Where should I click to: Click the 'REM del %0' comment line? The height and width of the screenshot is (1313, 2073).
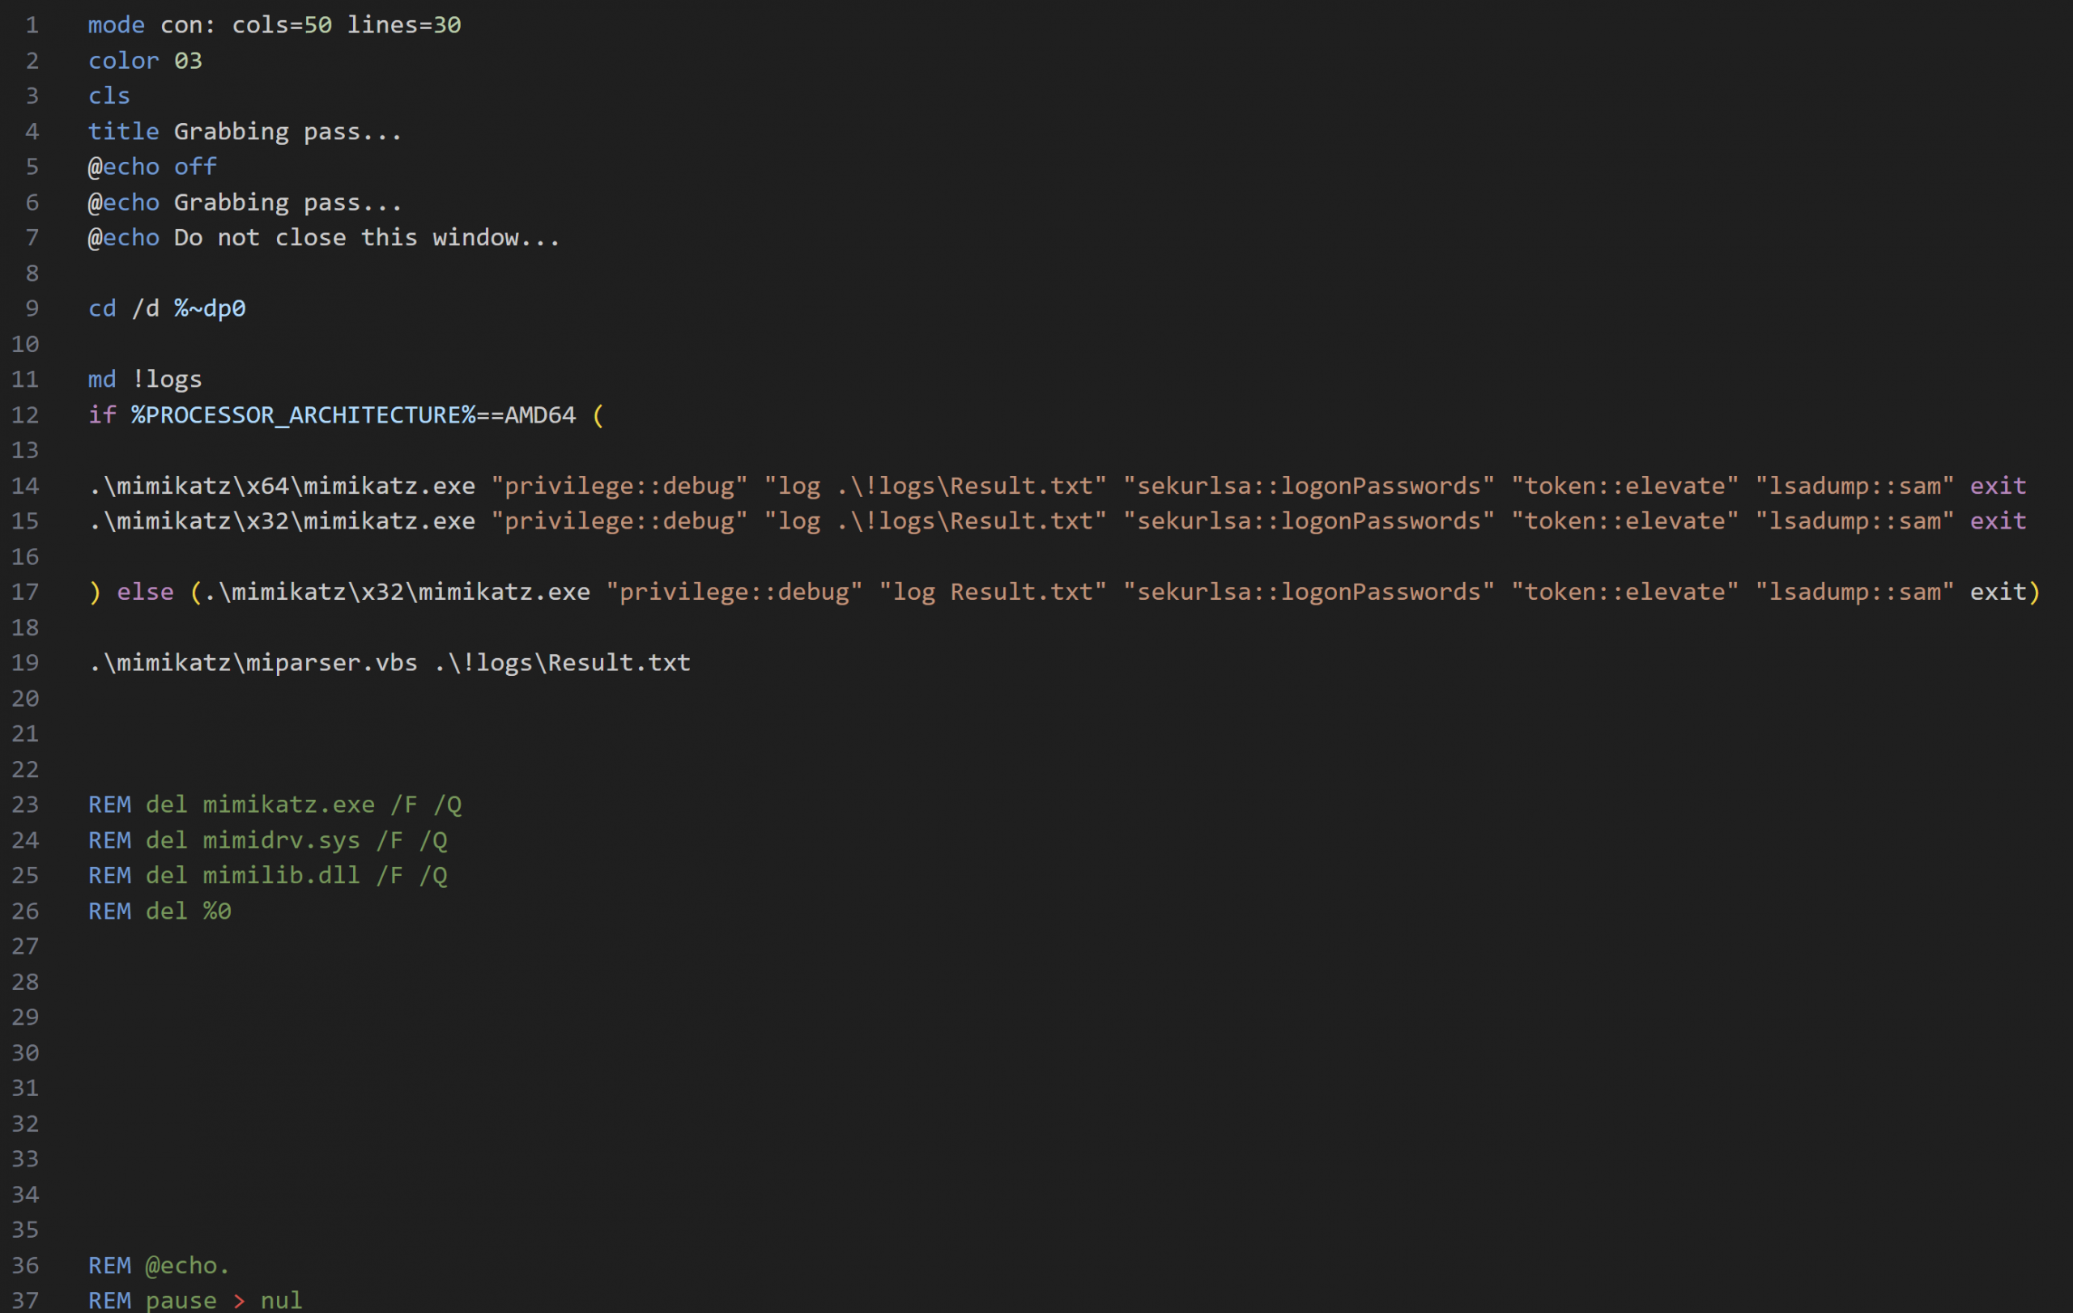(160, 911)
